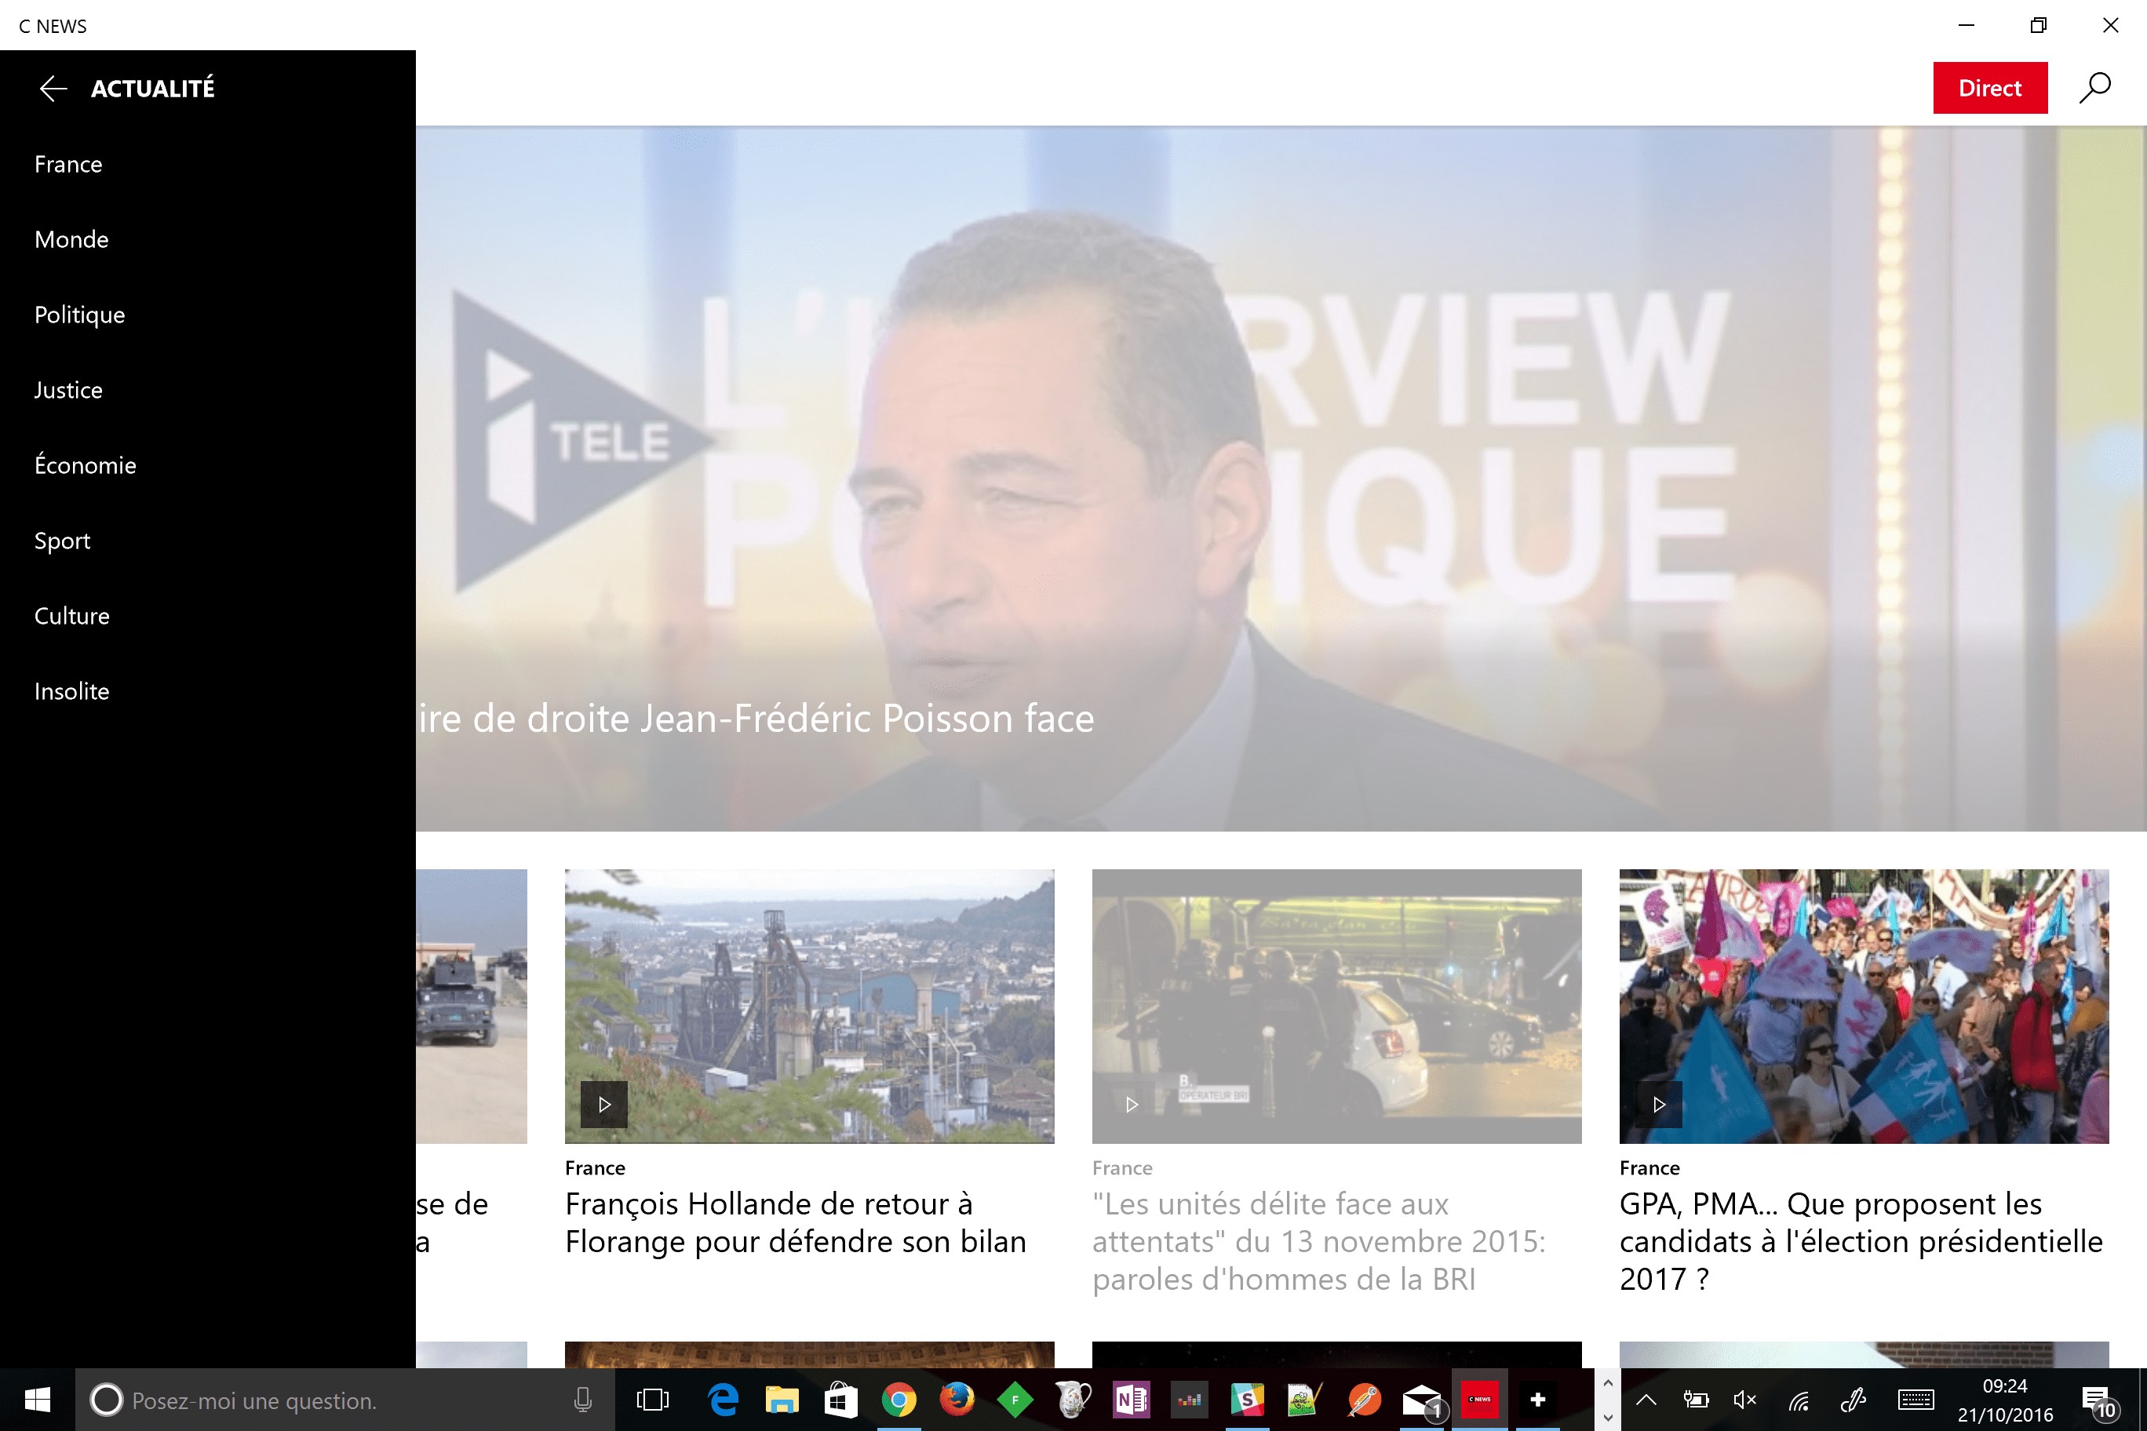
Task: Toggle the muted volume tray icon
Action: [x=1744, y=1399]
